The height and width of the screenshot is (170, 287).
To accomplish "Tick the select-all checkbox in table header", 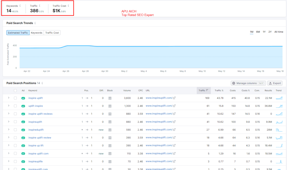I will point(15,91).
